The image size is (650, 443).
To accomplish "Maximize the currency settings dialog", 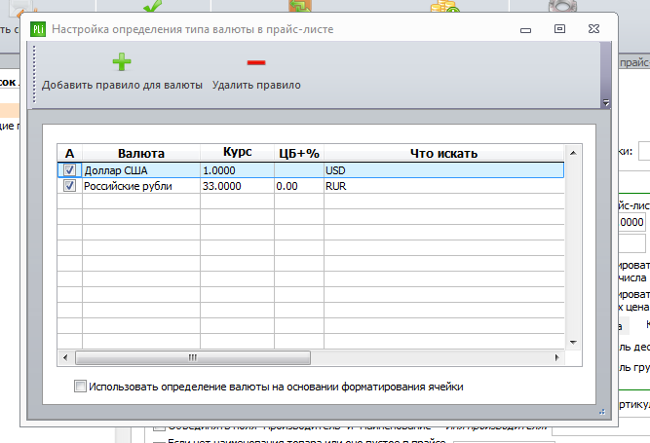I will tap(559, 29).
